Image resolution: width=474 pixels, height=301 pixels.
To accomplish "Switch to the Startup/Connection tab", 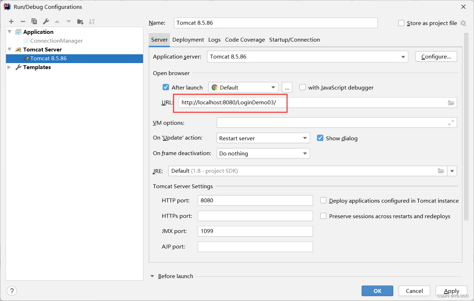I will (295, 40).
